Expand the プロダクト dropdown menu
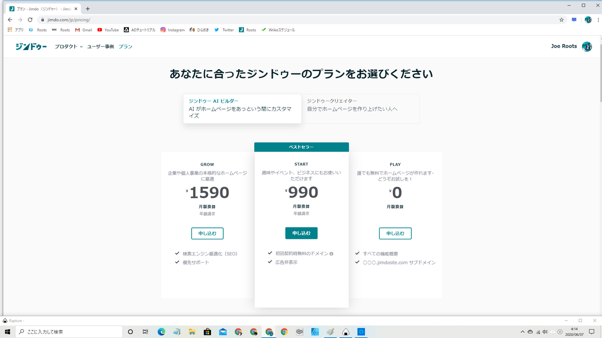The height and width of the screenshot is (338, 602). pos(69,47)
